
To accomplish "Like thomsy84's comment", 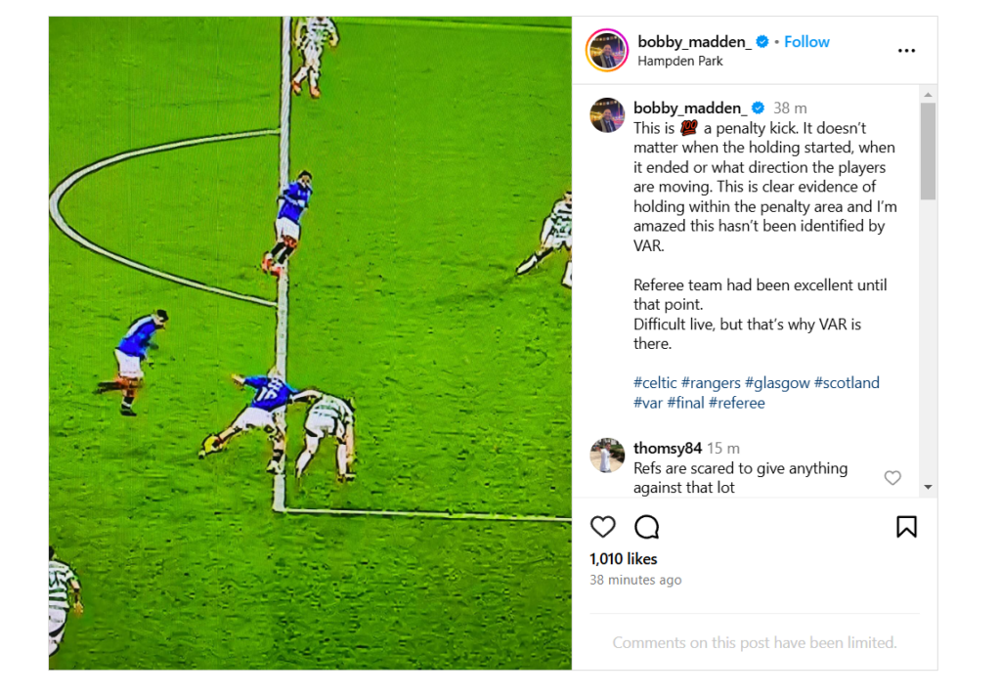I will [x=892, y=478].
